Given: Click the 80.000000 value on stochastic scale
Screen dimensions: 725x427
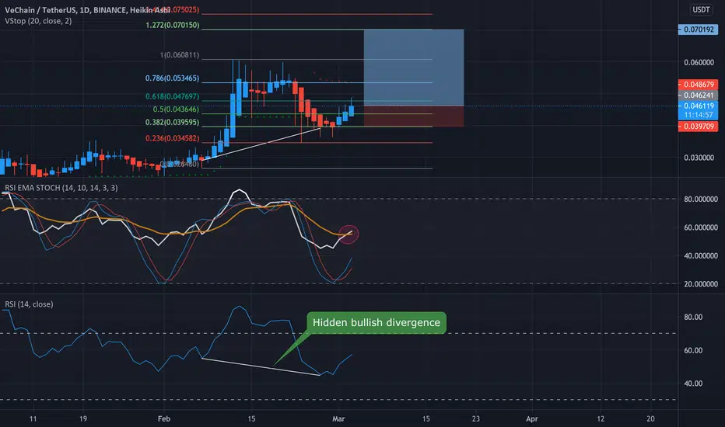Looking at the screenshot, I should [x=700, y=199].
